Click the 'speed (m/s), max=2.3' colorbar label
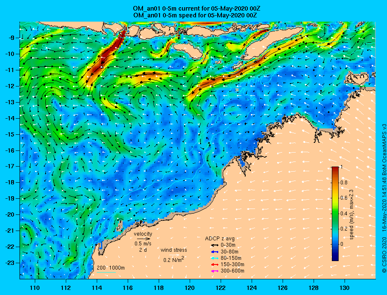Viewport: 387px width, 295px height. click(x=352, y=215)
